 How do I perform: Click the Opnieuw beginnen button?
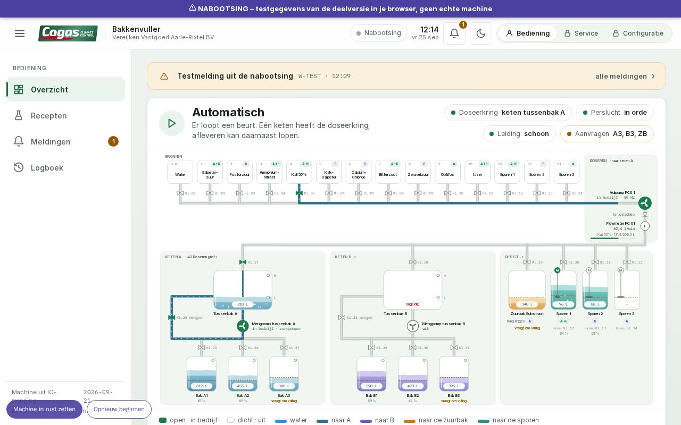(119, 409)
